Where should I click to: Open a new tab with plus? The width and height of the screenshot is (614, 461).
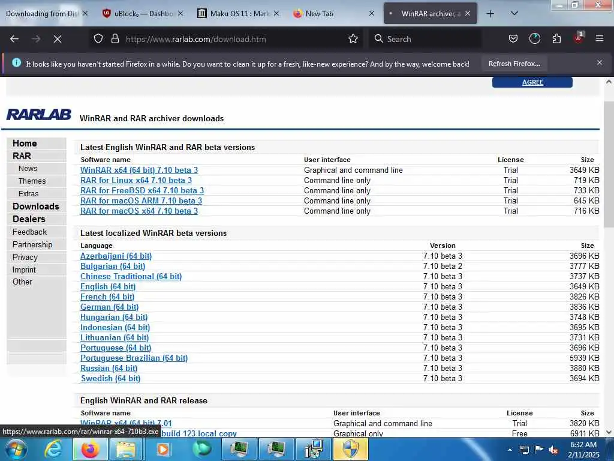490,14
